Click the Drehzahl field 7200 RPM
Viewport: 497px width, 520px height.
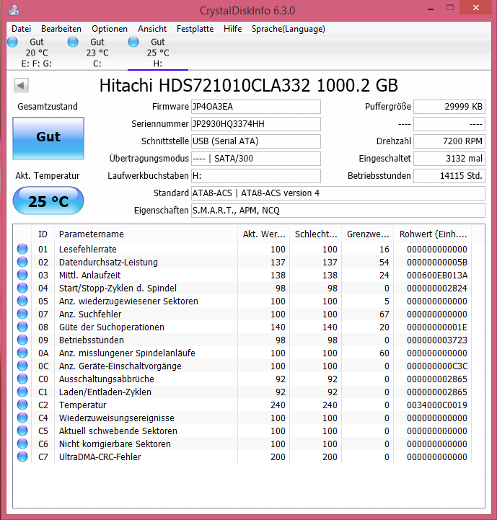(x=449, y=141)
